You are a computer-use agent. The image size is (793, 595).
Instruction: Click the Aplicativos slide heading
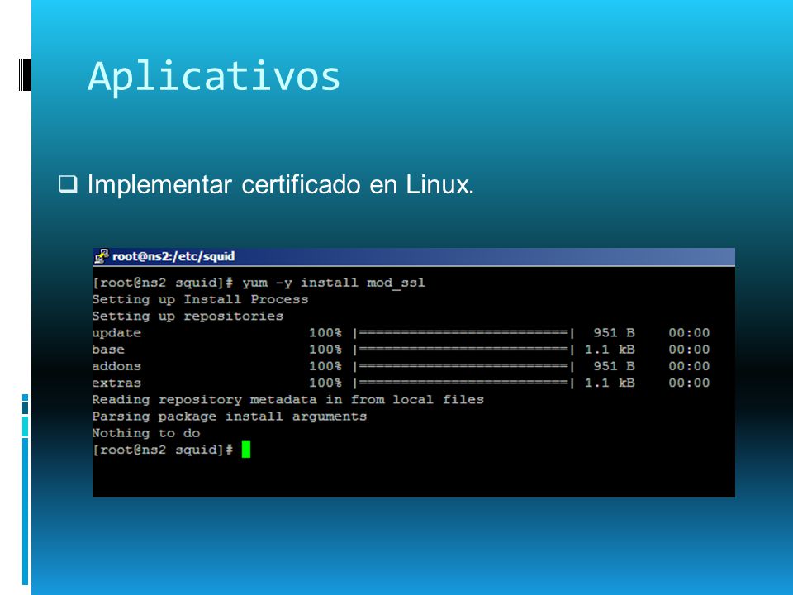pos(214,77)
